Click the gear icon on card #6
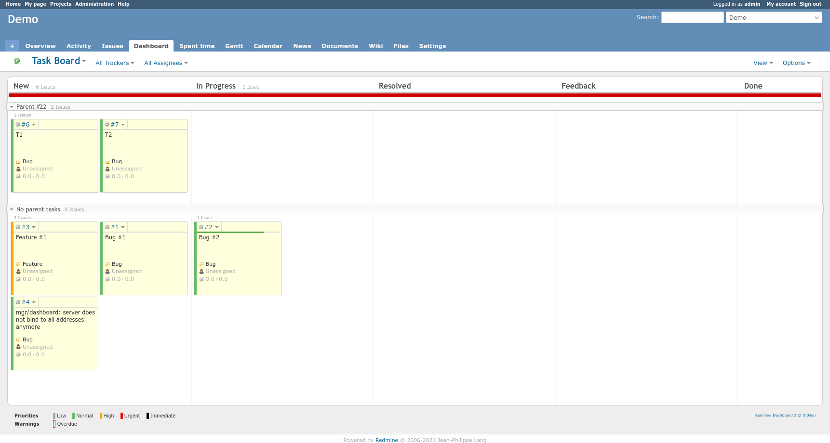830x443 pixels. pyautogui.click(x=18, y=125)
